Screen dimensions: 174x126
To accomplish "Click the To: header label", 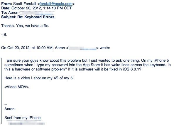I will click(4, 13).
